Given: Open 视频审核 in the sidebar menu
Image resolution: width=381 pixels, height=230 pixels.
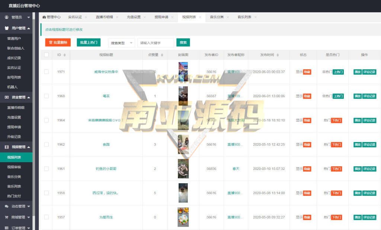Looking at the screenshot, I should [14, 167].
